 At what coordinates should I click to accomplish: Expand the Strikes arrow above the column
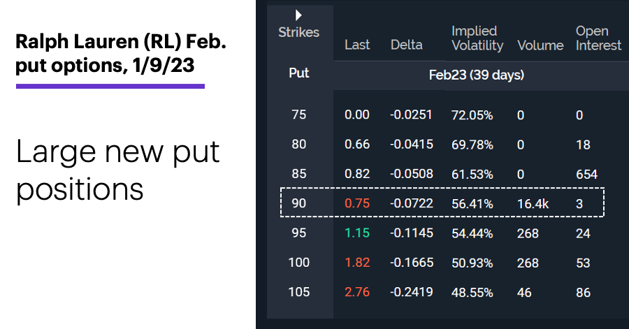pos(298,15)
